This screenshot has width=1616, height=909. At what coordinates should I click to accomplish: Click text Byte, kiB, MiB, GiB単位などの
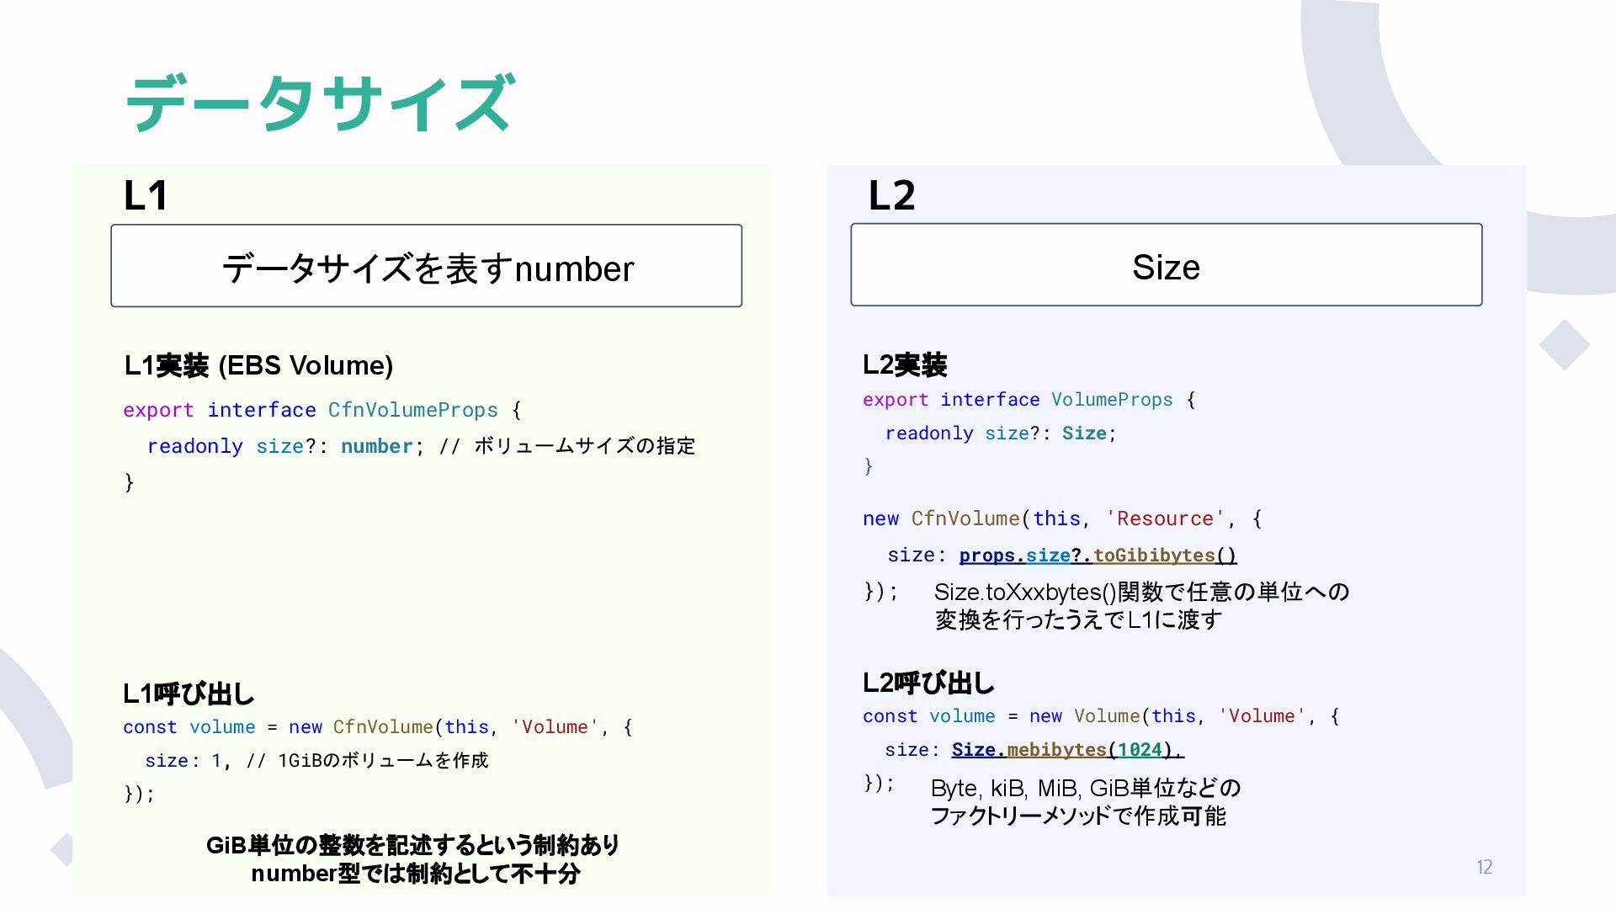click(1086, 789)
